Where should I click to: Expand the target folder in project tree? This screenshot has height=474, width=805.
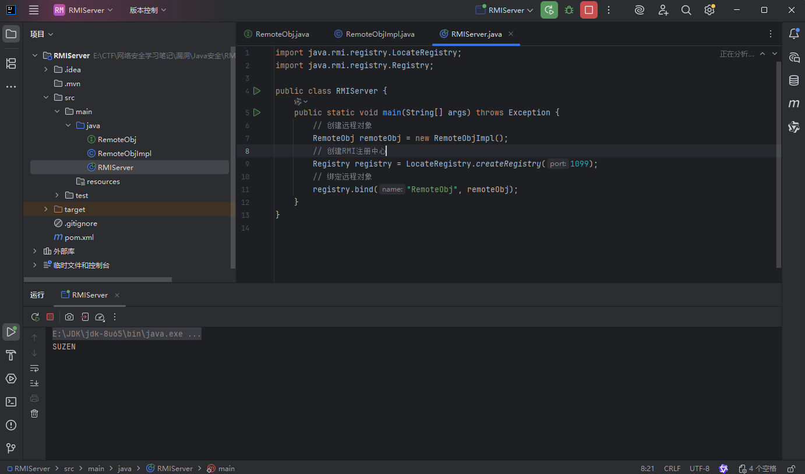click(x=46, y=210)
